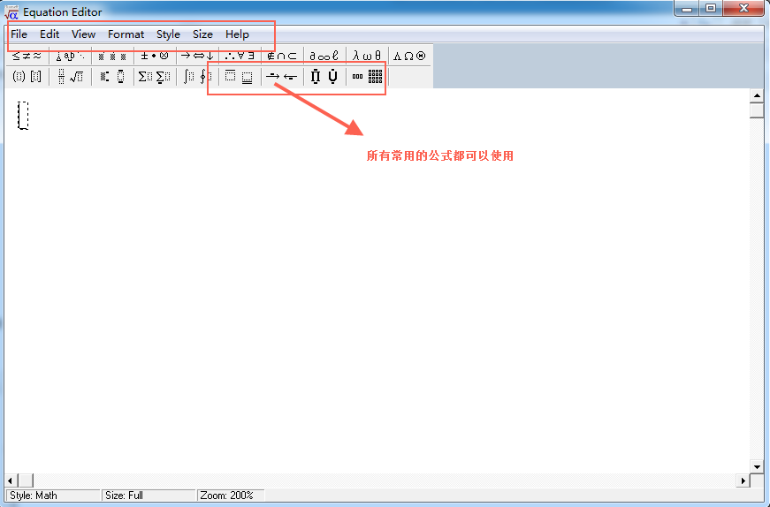The image size is (770, 507).
Task: Click the Equation Editor title bar icon
Action: click(x=11, y=12)
